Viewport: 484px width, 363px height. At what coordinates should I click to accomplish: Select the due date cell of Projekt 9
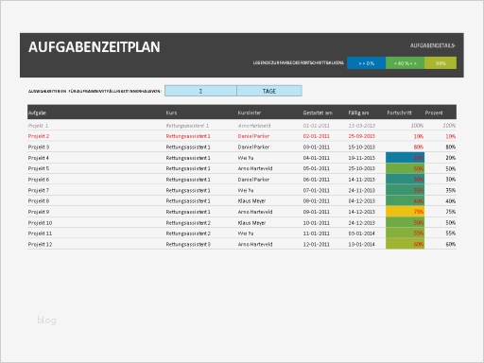click(361, 212)
